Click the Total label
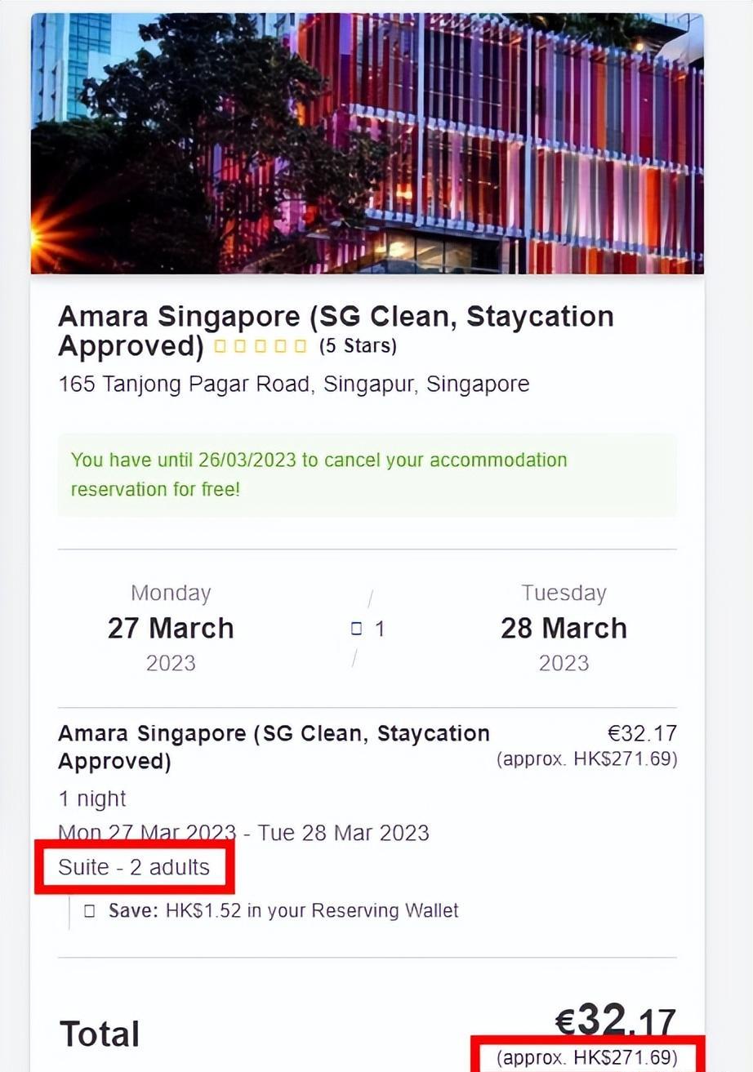753x1072 pixels. 100,1034
